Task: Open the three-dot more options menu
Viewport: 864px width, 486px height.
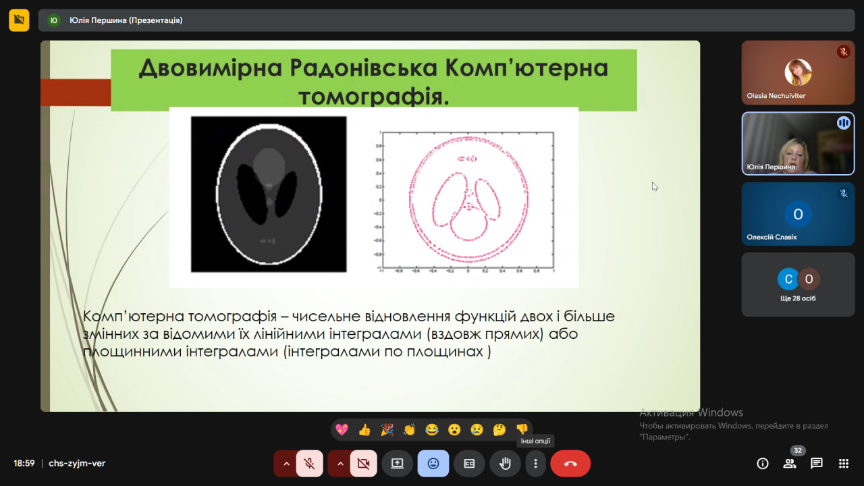Action: 535,464
